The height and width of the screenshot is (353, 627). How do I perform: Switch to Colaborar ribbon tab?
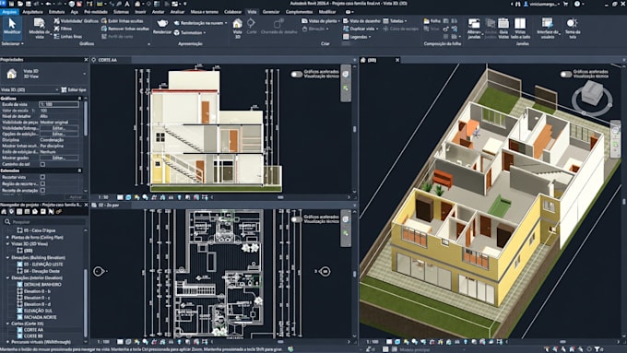pyautogui.click(x=232, y=12)
